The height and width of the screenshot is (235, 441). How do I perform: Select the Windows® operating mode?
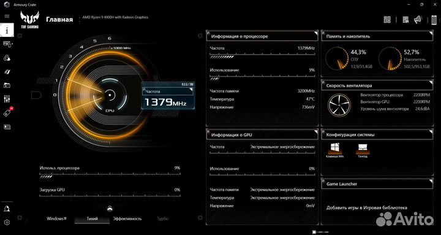pos(57,218)
